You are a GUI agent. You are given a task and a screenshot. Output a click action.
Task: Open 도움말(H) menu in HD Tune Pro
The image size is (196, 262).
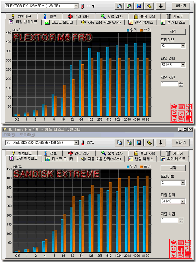tap(27, 135)
